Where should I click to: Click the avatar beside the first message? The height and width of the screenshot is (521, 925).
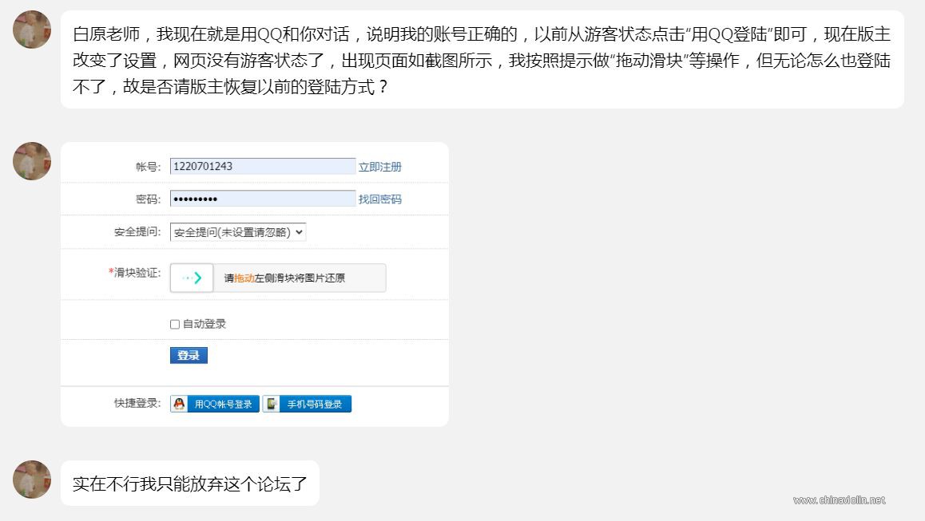click(x=32, y=30)
